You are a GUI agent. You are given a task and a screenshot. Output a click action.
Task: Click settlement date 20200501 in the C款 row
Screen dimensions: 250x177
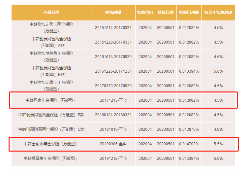click(166, 129)
